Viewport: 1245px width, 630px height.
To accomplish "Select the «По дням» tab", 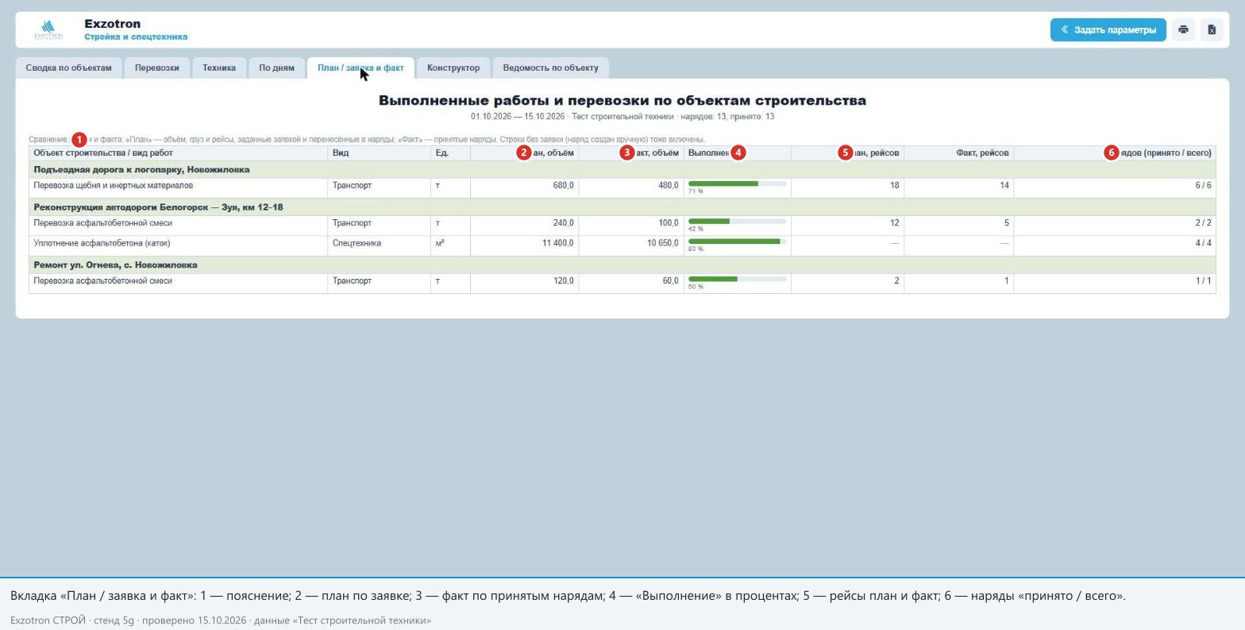I will click(276, 68).
